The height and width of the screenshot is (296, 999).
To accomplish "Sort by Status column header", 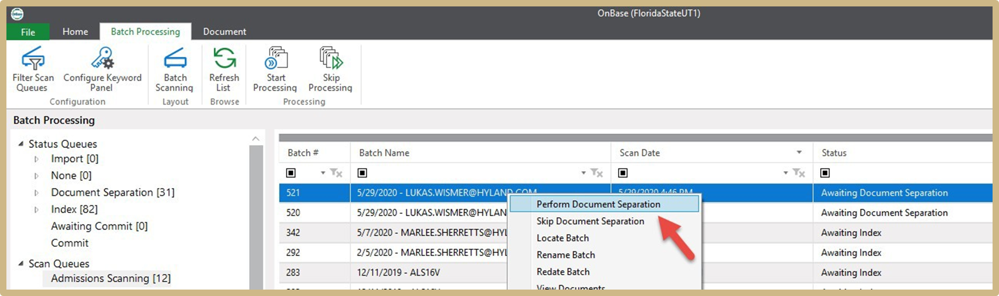I will [x=902, y=153].
